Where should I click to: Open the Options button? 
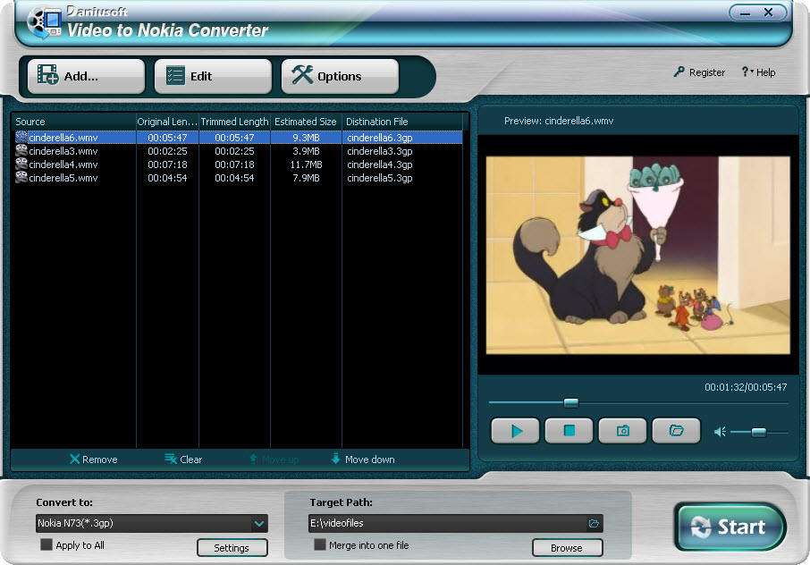pyautogui.click(x=340, y=76)
